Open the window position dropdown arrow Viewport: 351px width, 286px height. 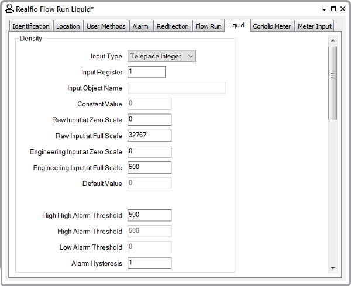(x=324, y=9)
